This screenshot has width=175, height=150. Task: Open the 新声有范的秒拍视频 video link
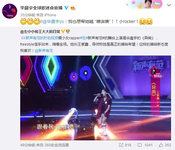[x=42, y=38]
